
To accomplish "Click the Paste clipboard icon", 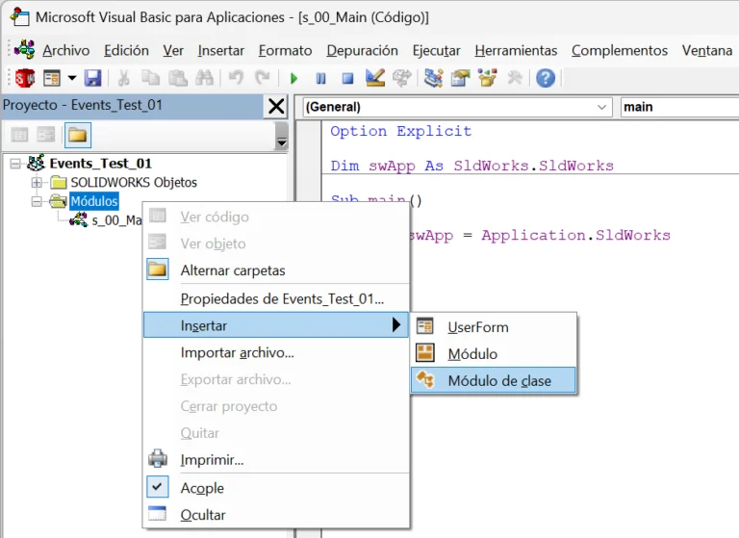I will point(178,78).
